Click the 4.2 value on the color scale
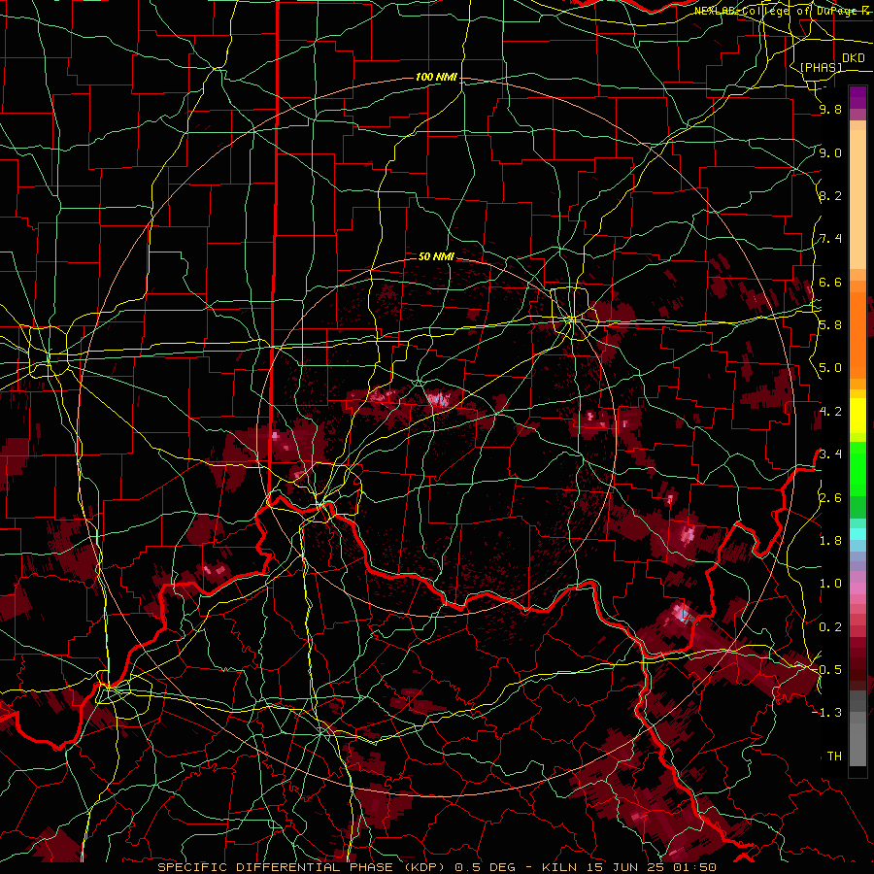 click(x=830, y=412)
